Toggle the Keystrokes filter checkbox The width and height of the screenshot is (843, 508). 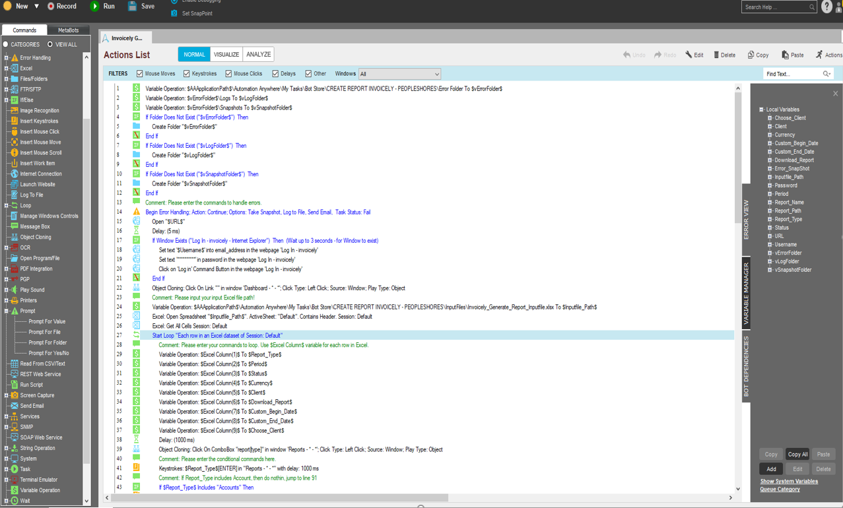pos(187,74)
